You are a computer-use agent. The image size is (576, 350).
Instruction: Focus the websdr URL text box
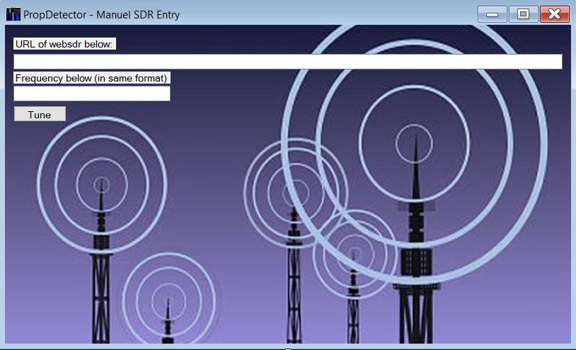pos(288,62)
